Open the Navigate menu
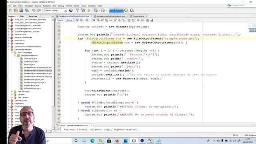Viewport: 256px width, 144px height. pos(29,6)
